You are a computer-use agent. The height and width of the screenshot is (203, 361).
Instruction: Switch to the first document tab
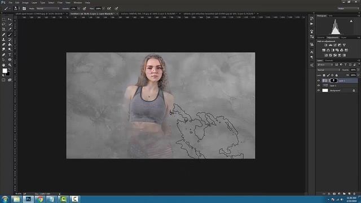(39, 14)
